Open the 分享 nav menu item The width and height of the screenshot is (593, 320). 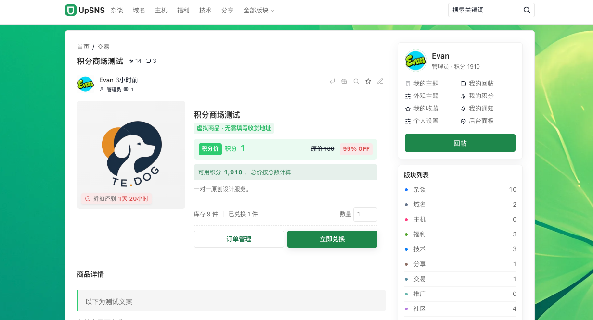click(x=228, y=10)
